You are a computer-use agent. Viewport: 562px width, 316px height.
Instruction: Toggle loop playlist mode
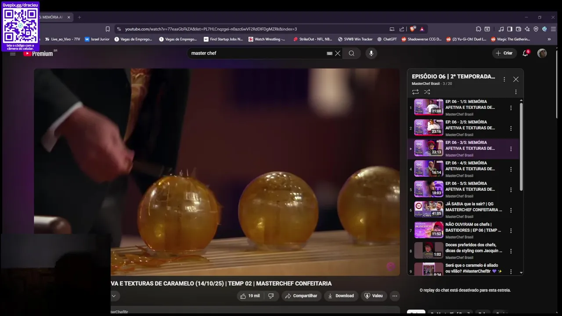(415, 92)
